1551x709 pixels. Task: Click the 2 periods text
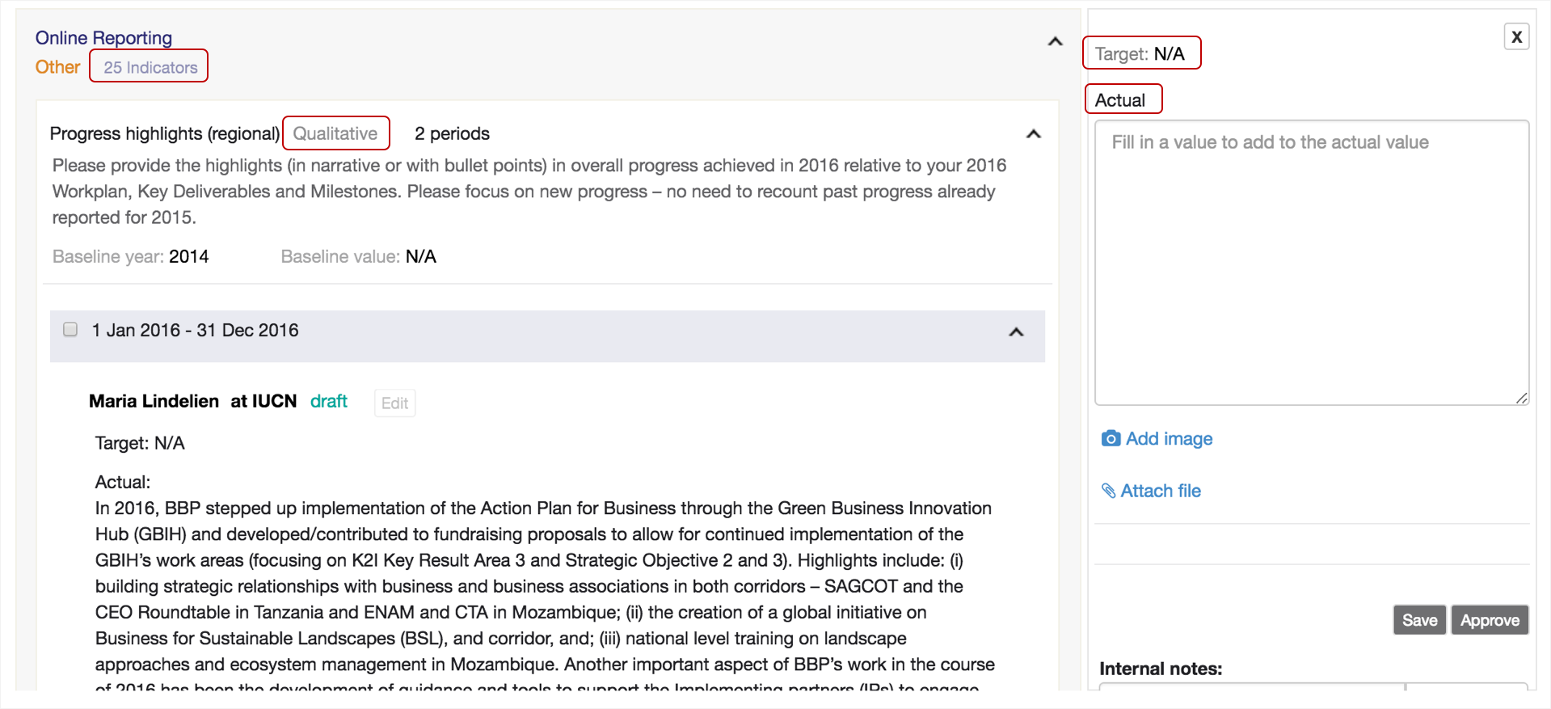tap(452, 133)
